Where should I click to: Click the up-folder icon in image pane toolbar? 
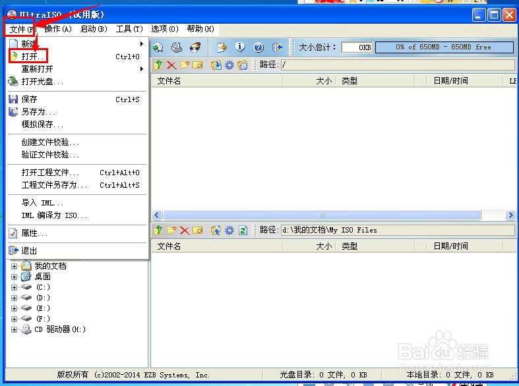[158, 65]
